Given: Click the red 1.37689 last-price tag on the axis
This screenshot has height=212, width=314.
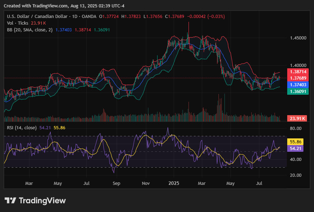Looking at the screenshot, I should pyautogui.click(x=298, y=78).
